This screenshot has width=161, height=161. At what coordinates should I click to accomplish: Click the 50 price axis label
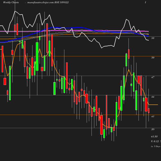coord(153,58)
